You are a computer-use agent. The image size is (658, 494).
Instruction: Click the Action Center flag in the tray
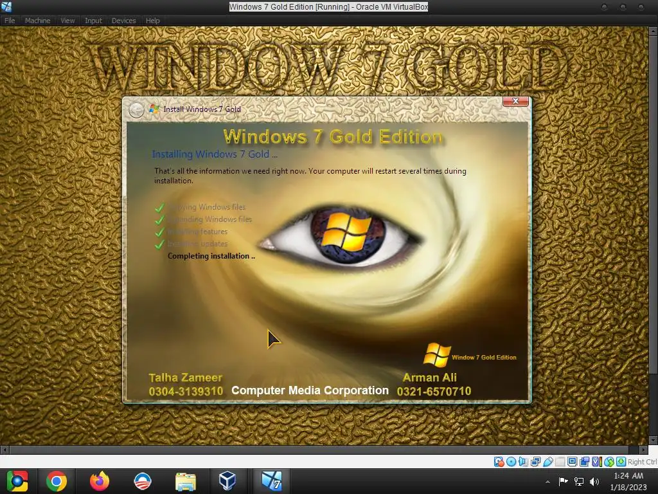click(563, 481)
